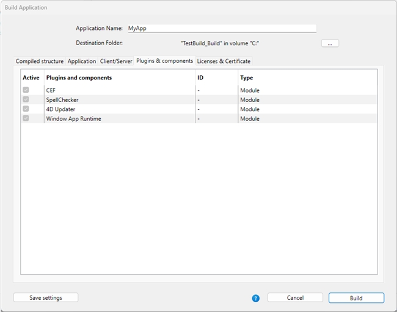Browse destination folder with ellipsis button

[329, 43]
